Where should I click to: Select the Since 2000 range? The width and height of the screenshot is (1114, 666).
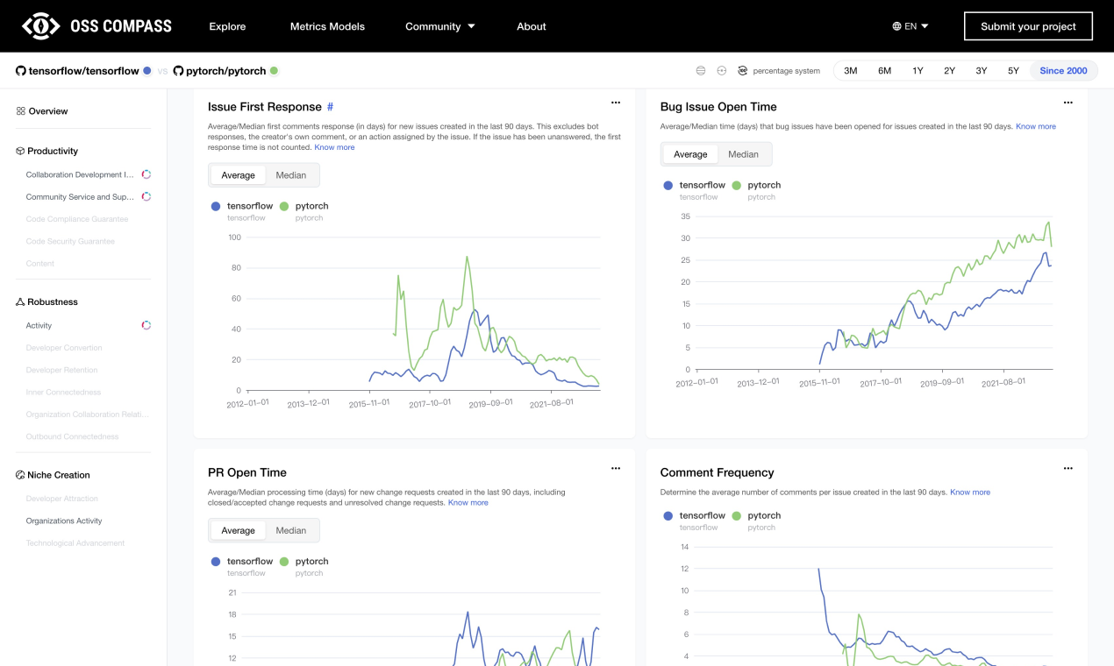1063,71
